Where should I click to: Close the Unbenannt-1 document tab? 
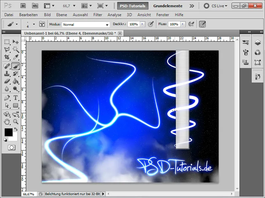pyautogui.click(x=120, y=33)
